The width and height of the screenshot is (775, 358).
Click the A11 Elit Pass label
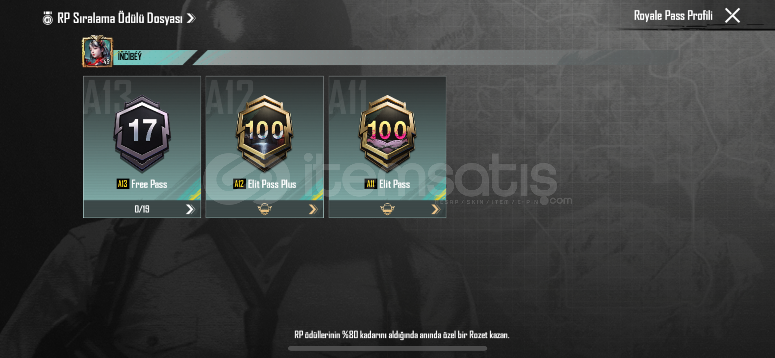pos(387,184)
